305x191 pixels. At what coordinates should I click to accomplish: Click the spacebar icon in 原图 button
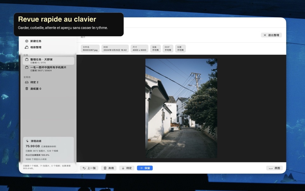coord(271,168)
